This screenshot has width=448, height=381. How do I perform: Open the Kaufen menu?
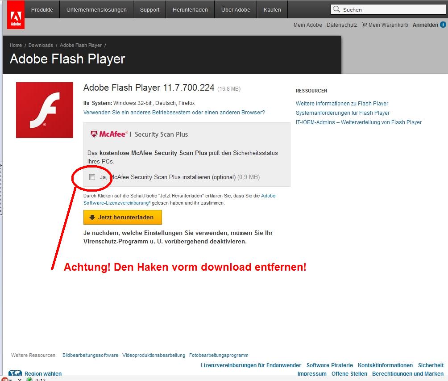tap(272, 9)
